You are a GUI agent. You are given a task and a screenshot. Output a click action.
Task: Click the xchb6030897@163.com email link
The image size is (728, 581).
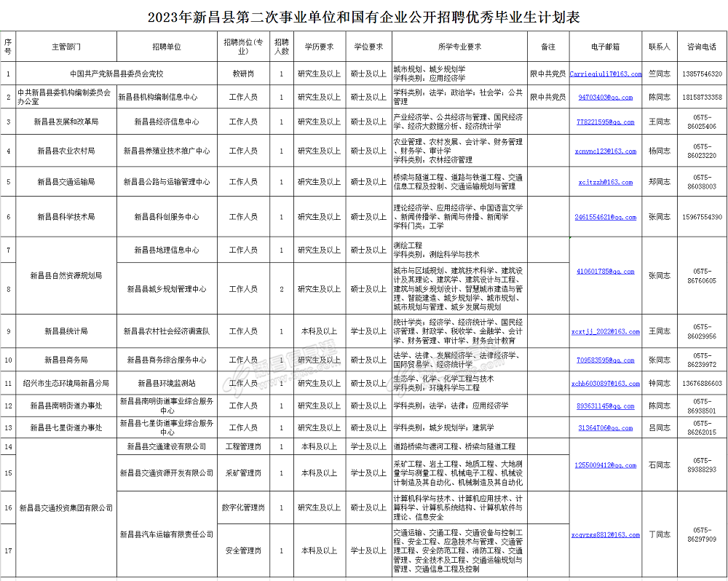605,384
